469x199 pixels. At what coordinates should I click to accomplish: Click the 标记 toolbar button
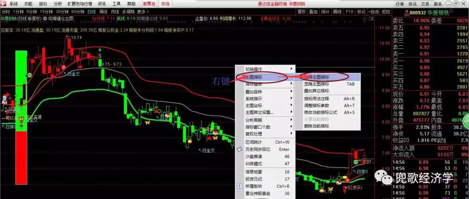point(361,12)
